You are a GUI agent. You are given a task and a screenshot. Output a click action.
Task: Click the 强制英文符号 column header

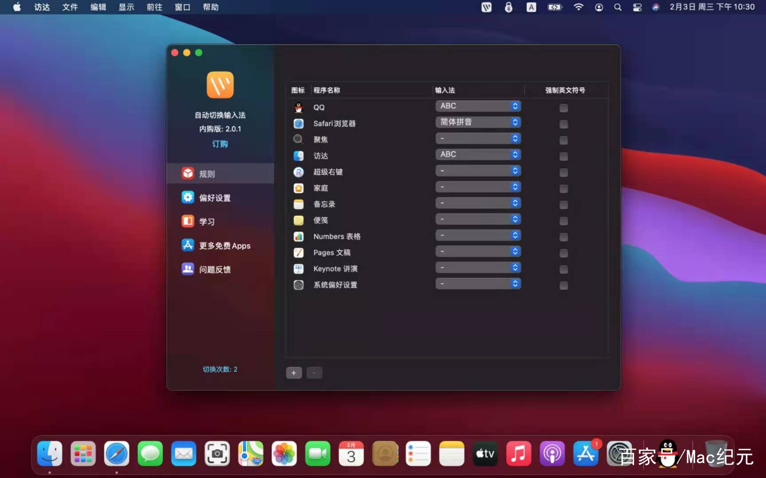(x=565, y=90)
